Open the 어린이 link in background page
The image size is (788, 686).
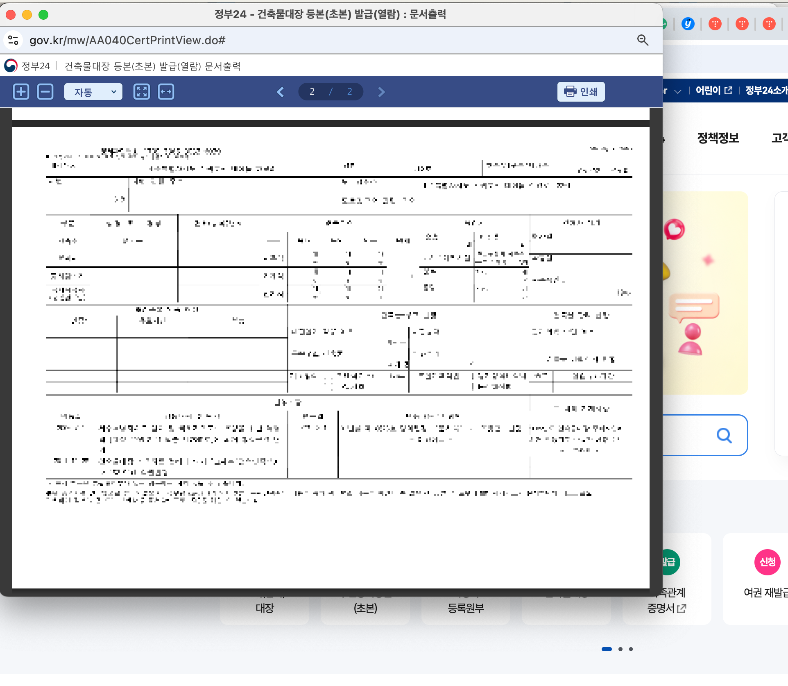pos(713,91)
